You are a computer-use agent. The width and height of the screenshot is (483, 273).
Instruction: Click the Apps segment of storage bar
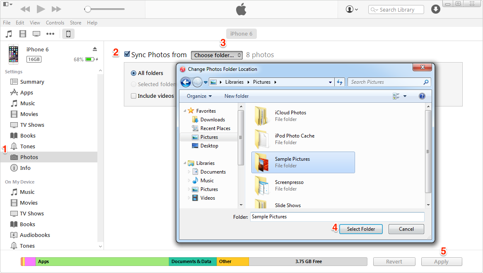pyautogui.click(x=102, y=261)
